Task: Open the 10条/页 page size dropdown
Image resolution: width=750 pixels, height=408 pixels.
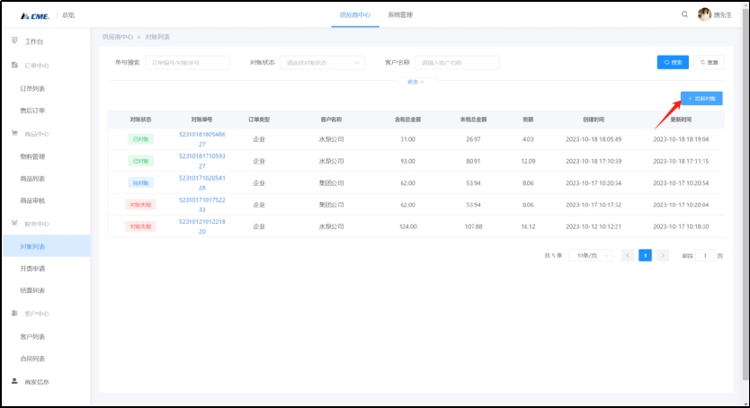Action: click(590, 255)
